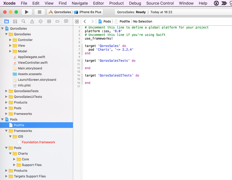Open the File menu
This screenshot has height=180, width=232.
(x=24, y=3)
